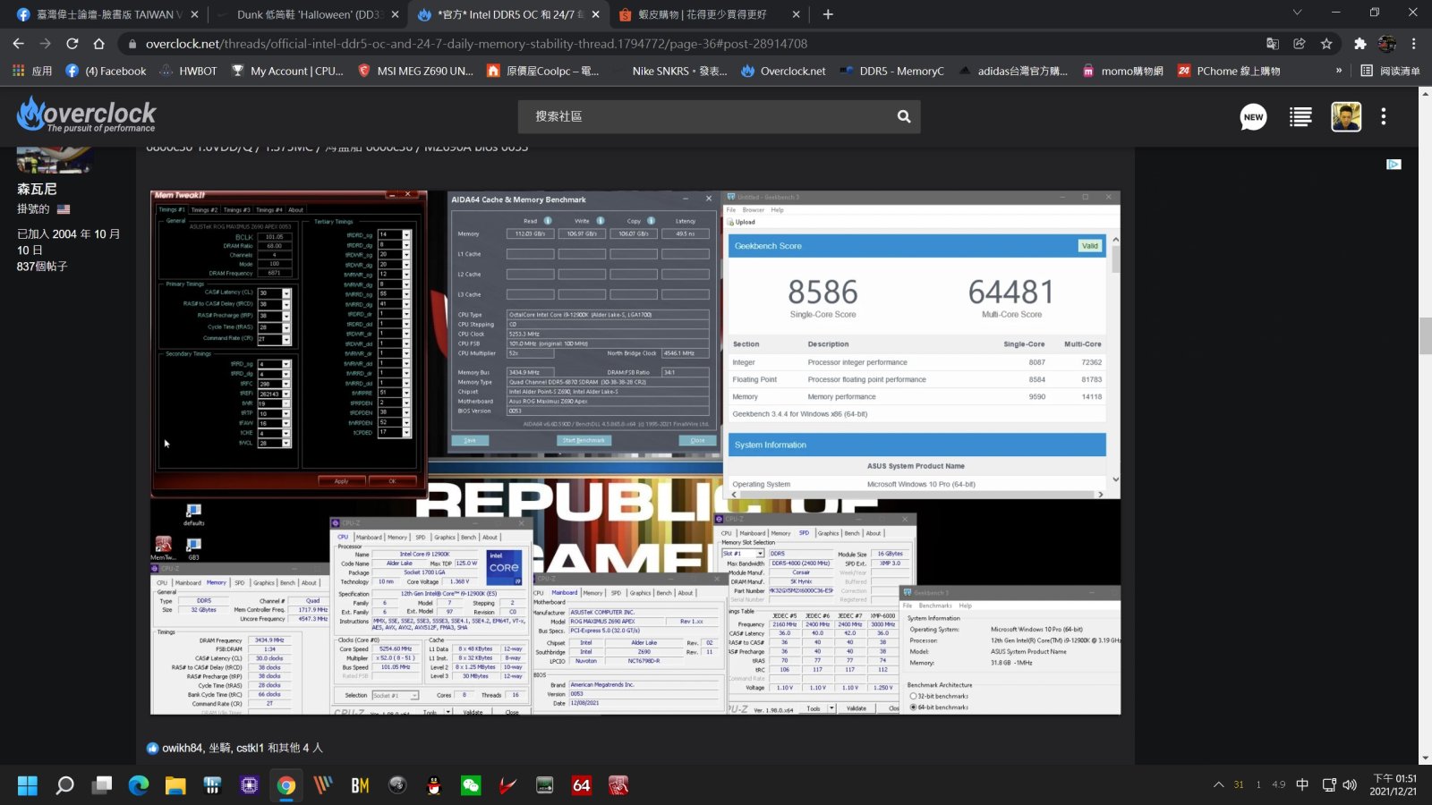Select Graphics tab in CPU-Z SPD window
1432x805 pixels.
point(829,533)
